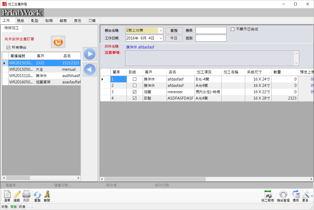Image resolution: width=314 pixels, height=210 pixels.
Task: Click the 重整 refresh icon in bottom toolbar
Action: point(37,196)
